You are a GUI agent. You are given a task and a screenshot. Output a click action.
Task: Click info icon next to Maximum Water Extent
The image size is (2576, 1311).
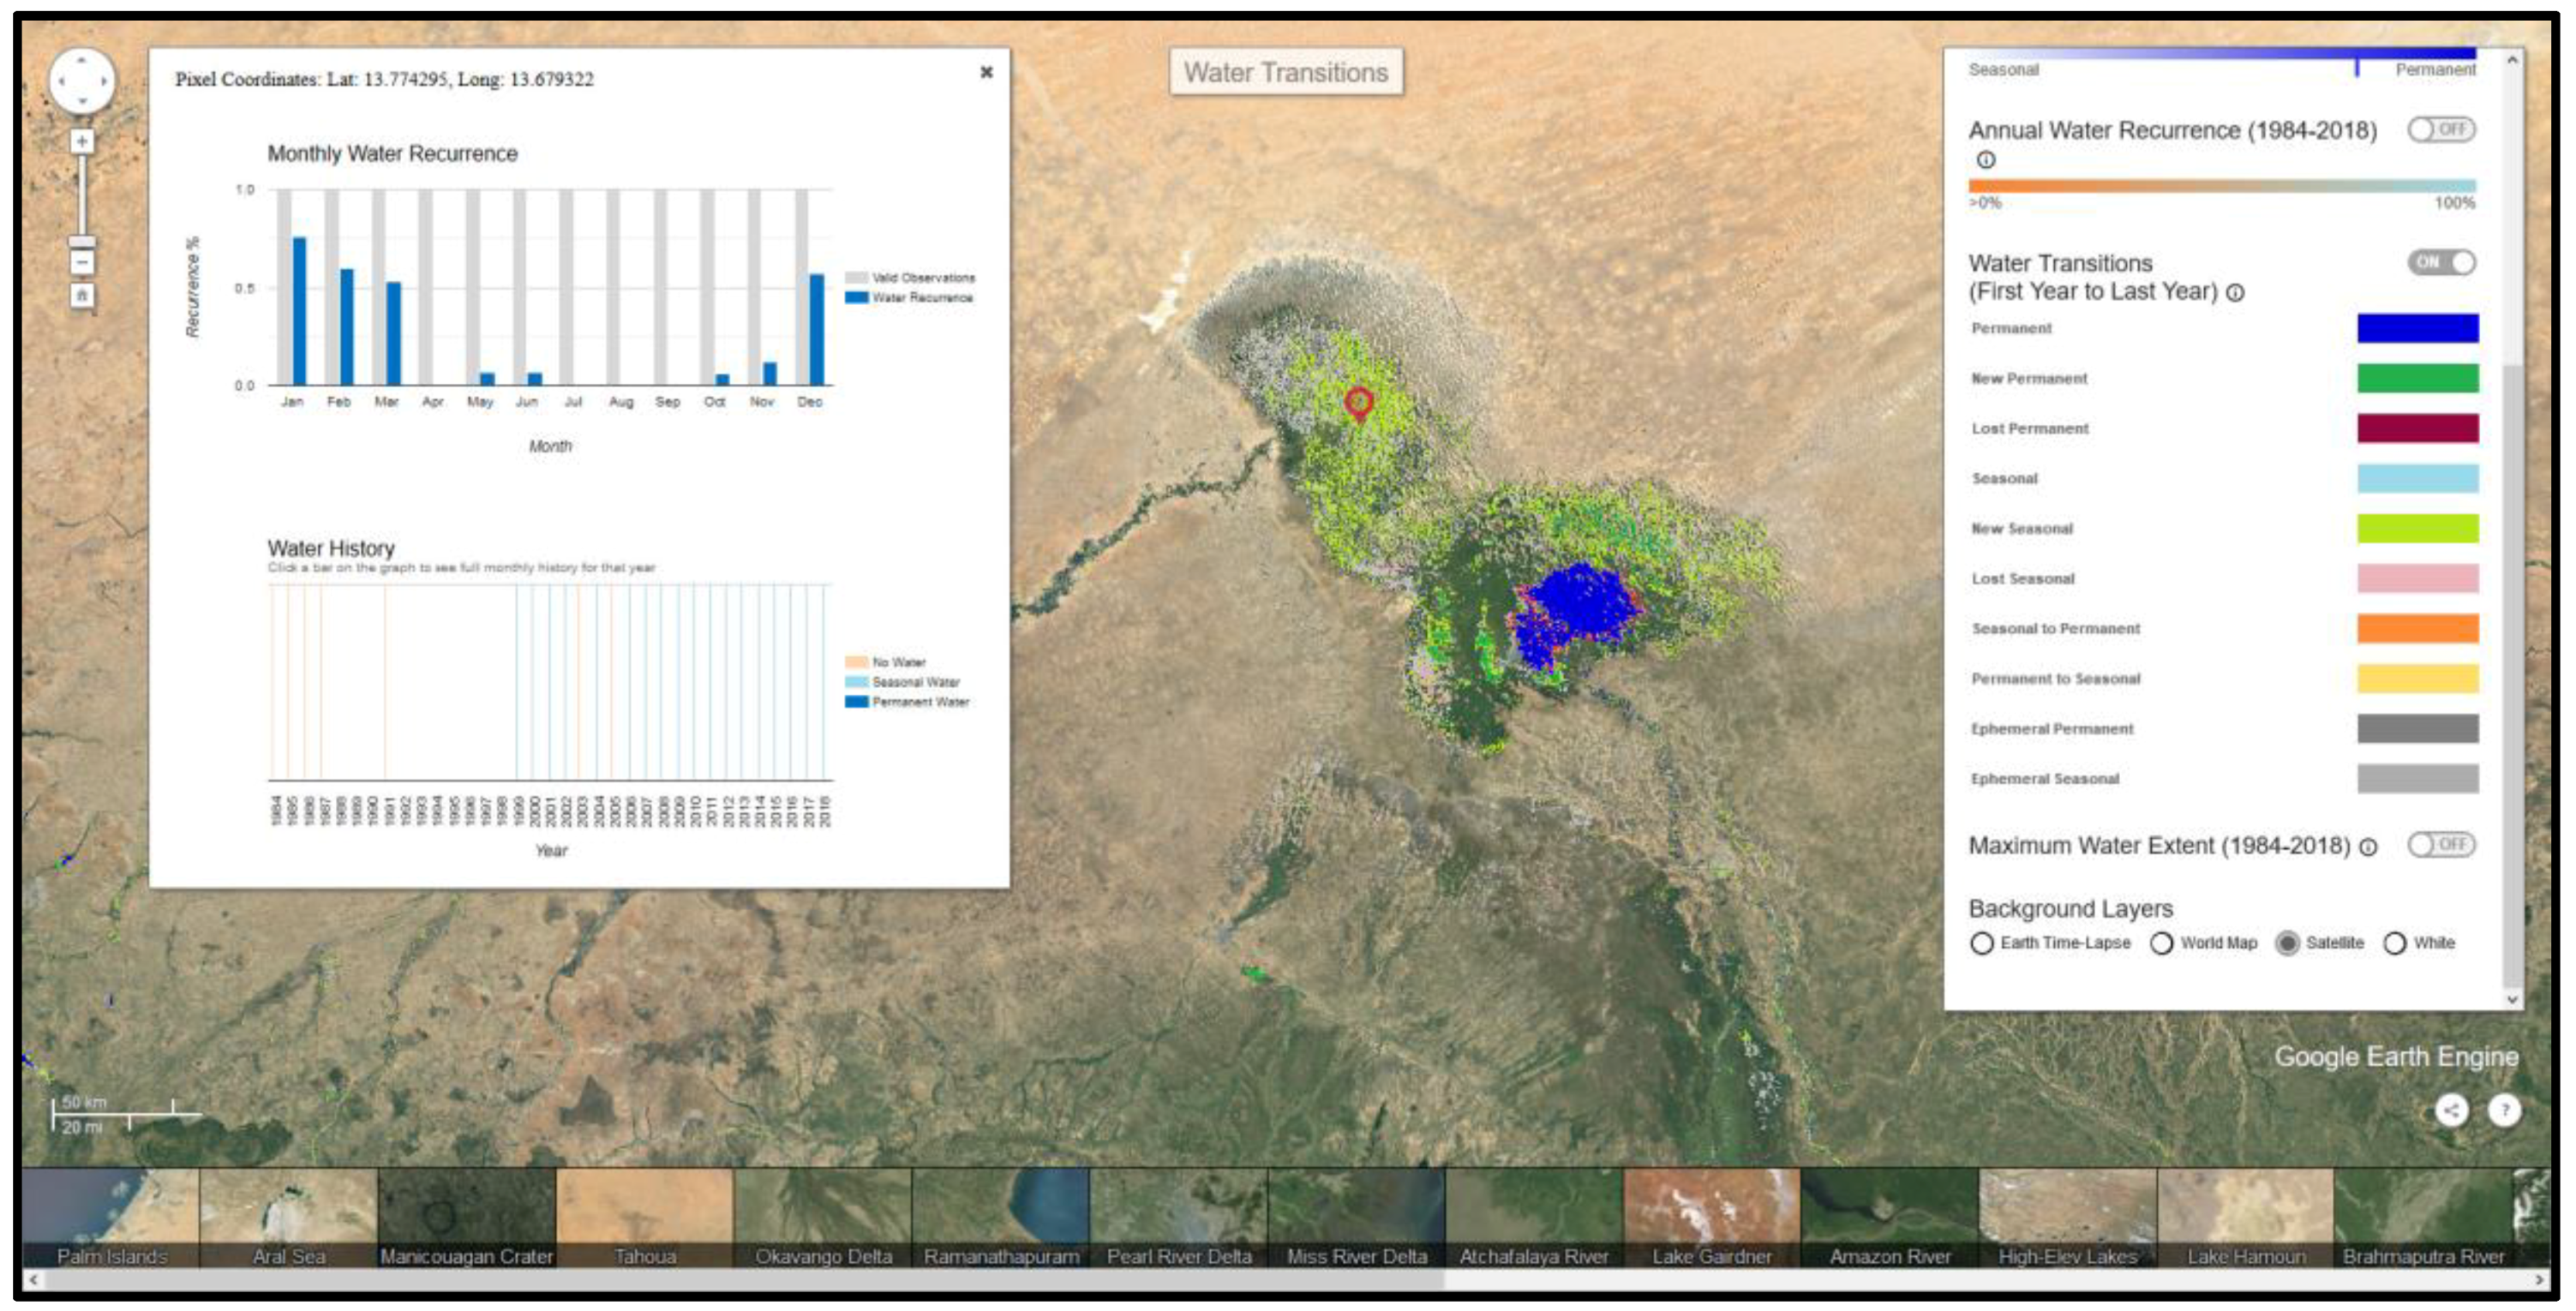2369,847
